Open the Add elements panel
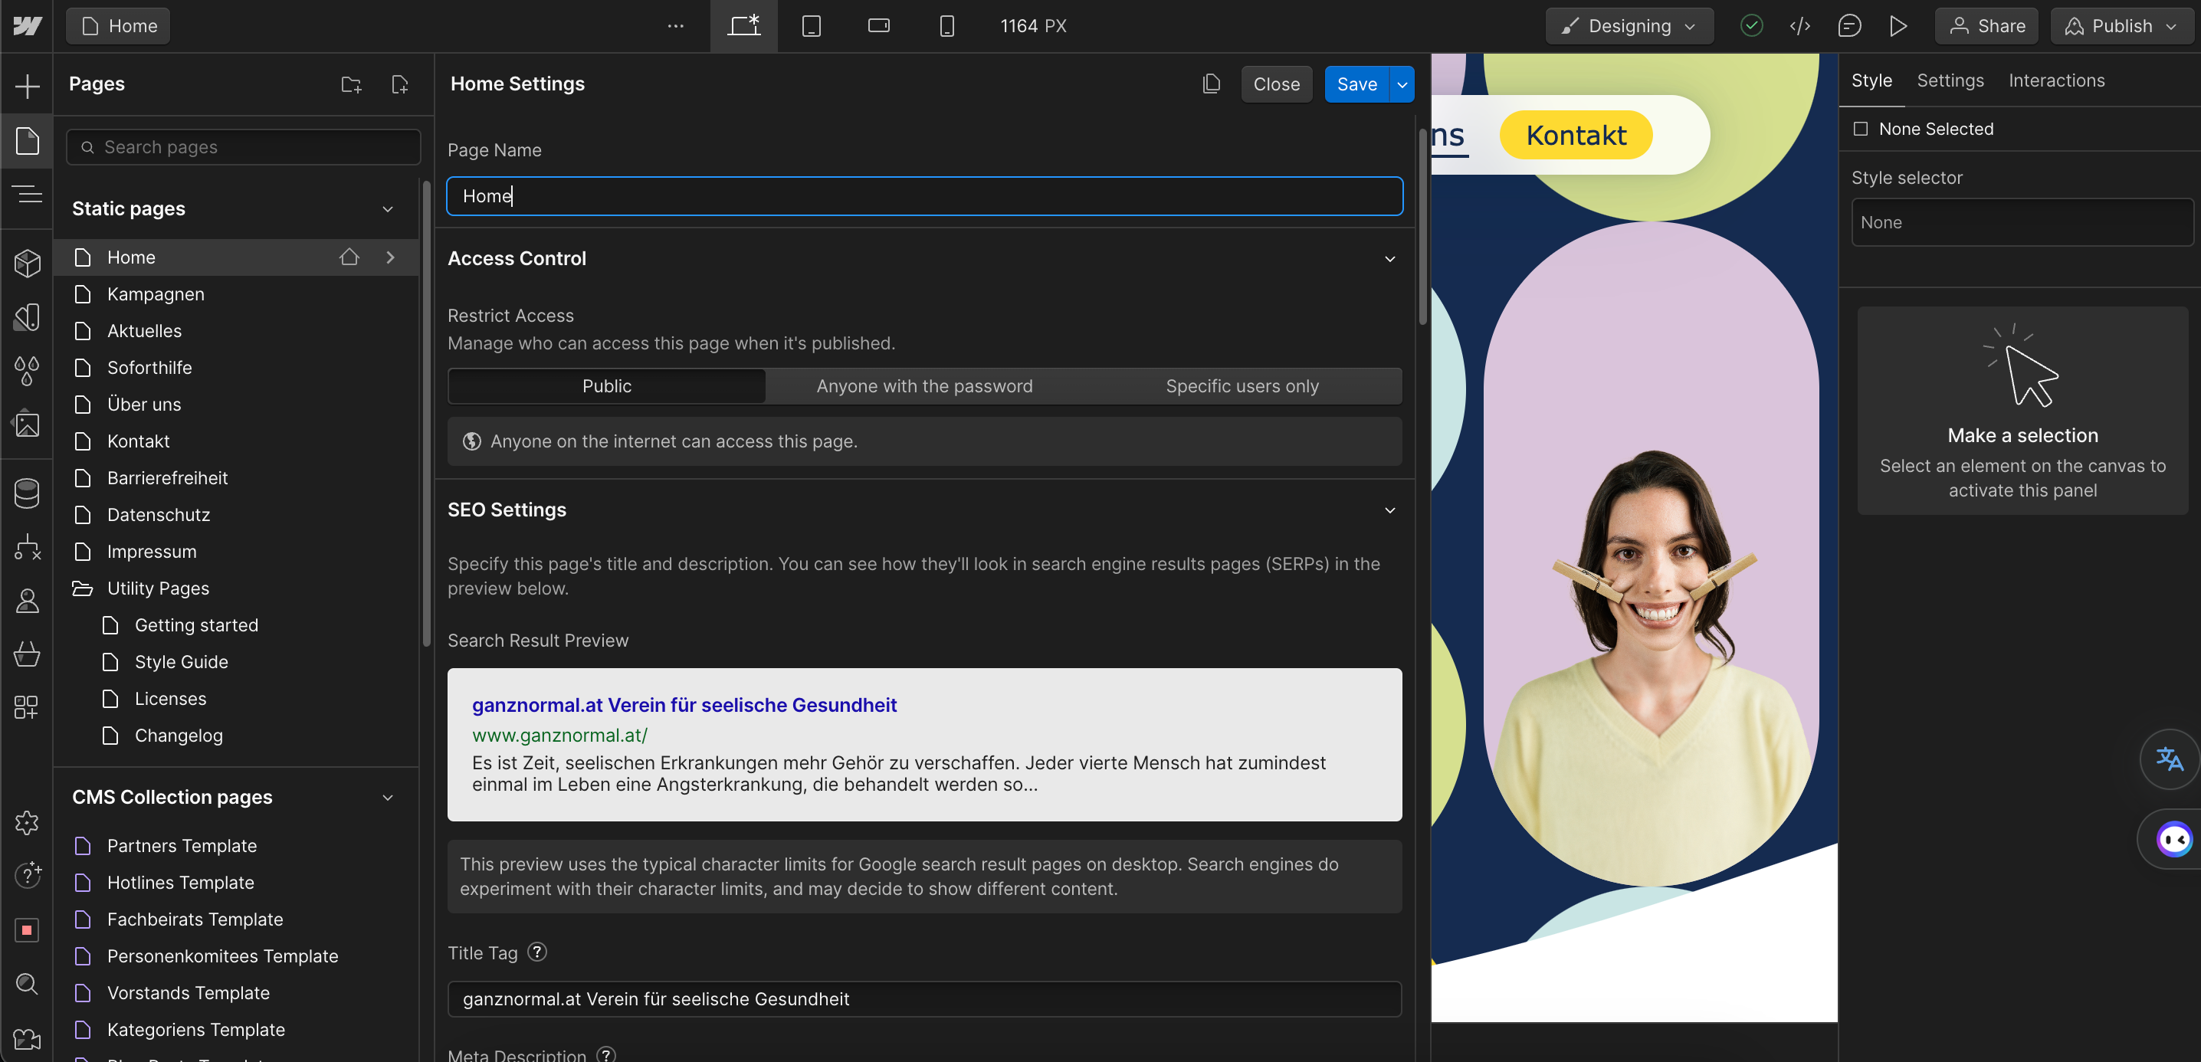Viewport: 2201px width, 1062px height. 27,86
